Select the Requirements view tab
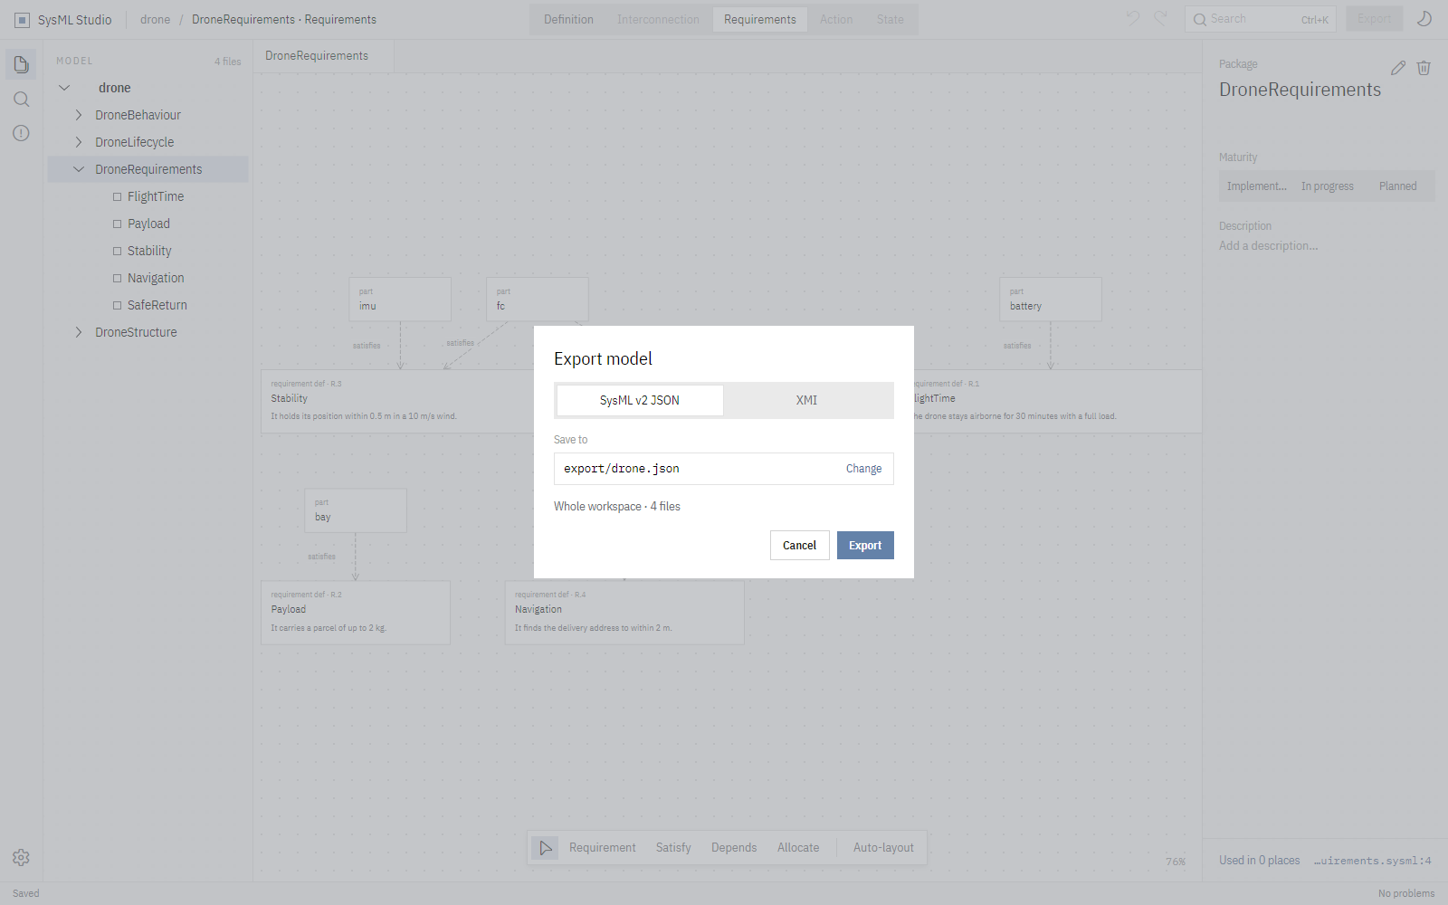Screen dimensions: 1448x905 coord(760,20)
